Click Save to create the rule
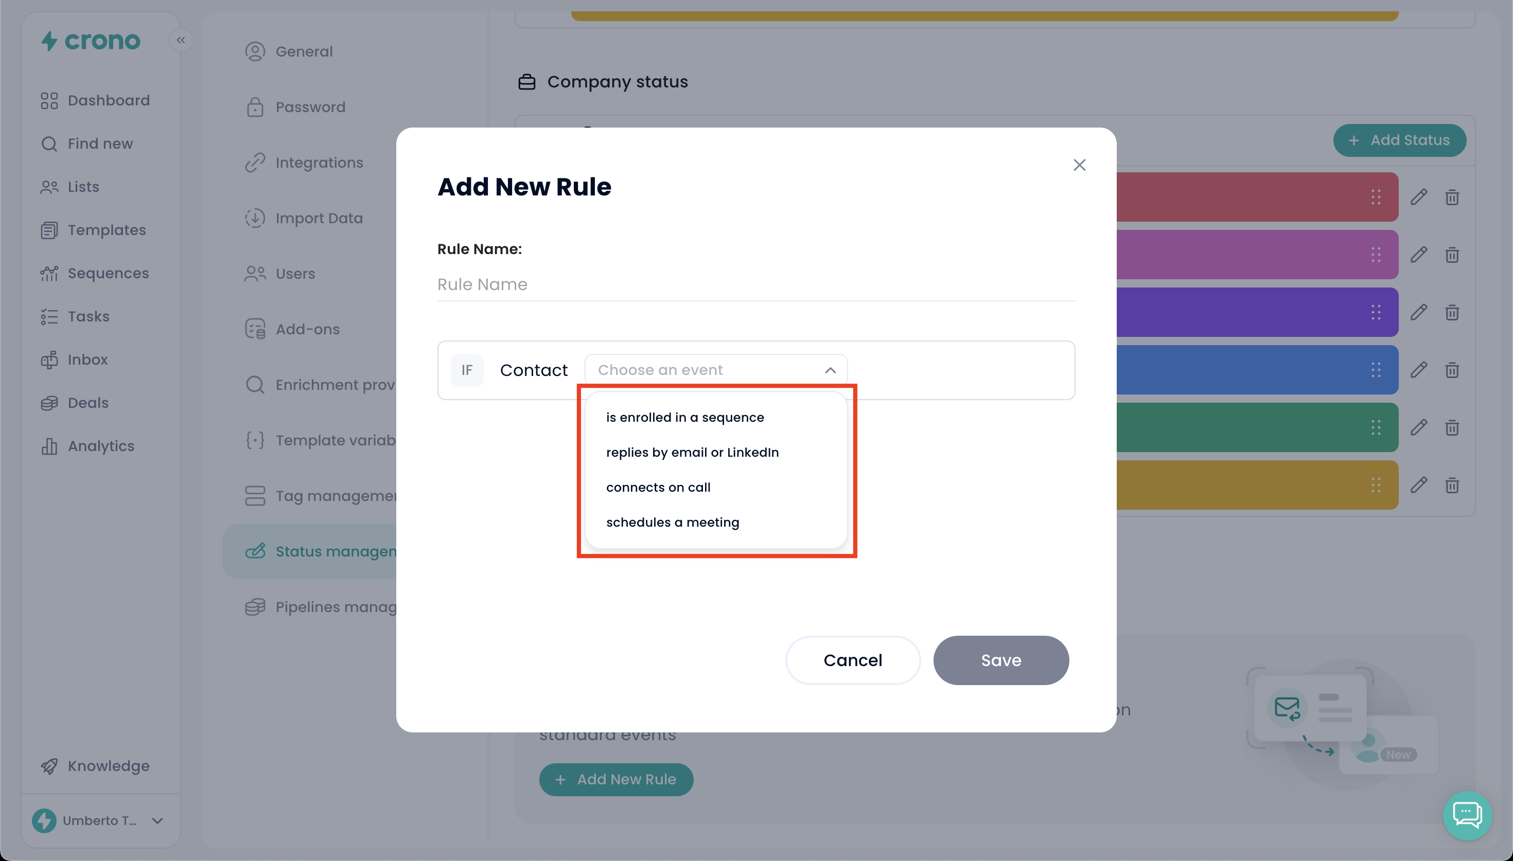 point(1001,660)
